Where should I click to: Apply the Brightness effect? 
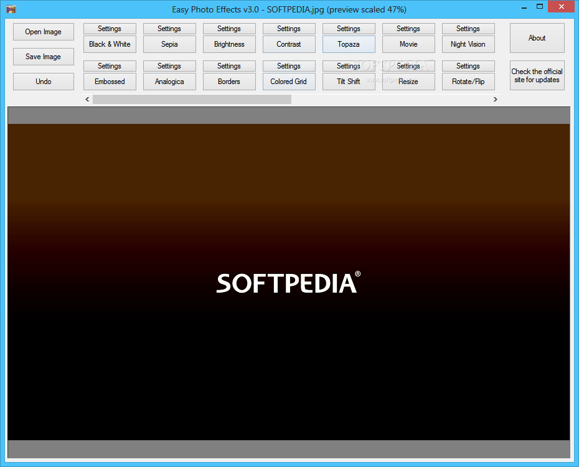pyautogui.click(x=229, y=44)
